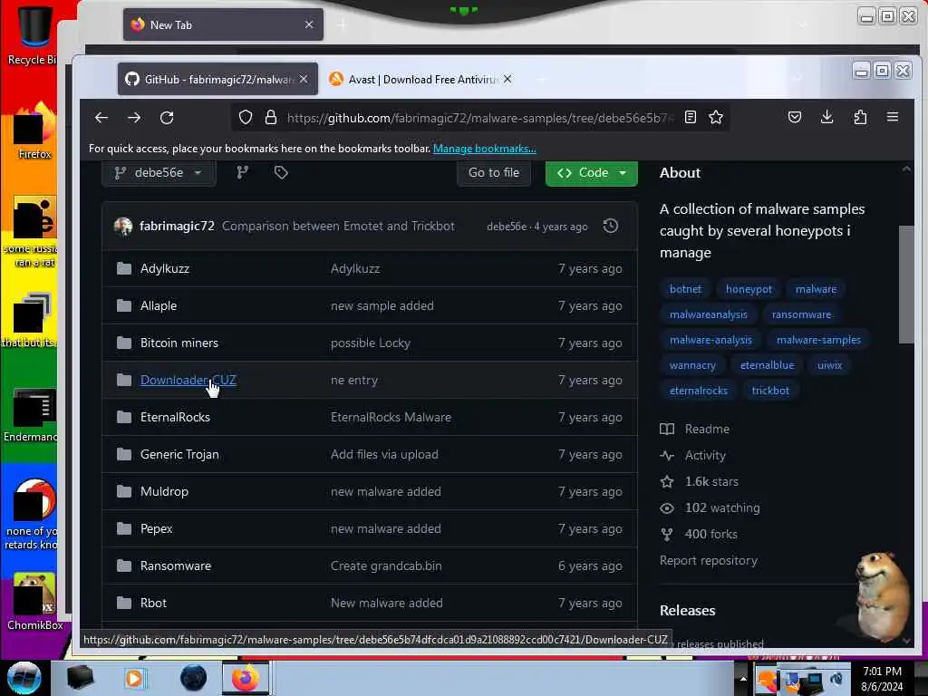Open Windows Start orb
The width and height of the screenshot is (928, 696).
click(x=24, y=678)
